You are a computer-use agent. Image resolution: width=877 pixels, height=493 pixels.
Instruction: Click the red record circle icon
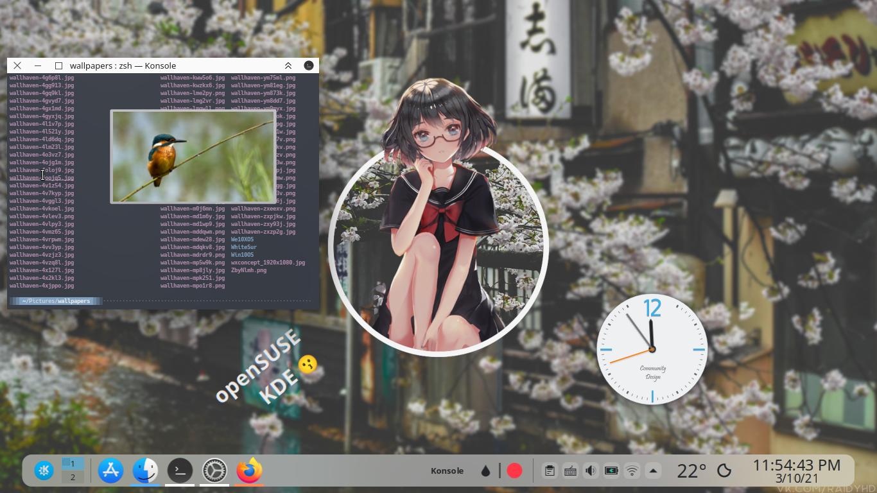[514, 471]
